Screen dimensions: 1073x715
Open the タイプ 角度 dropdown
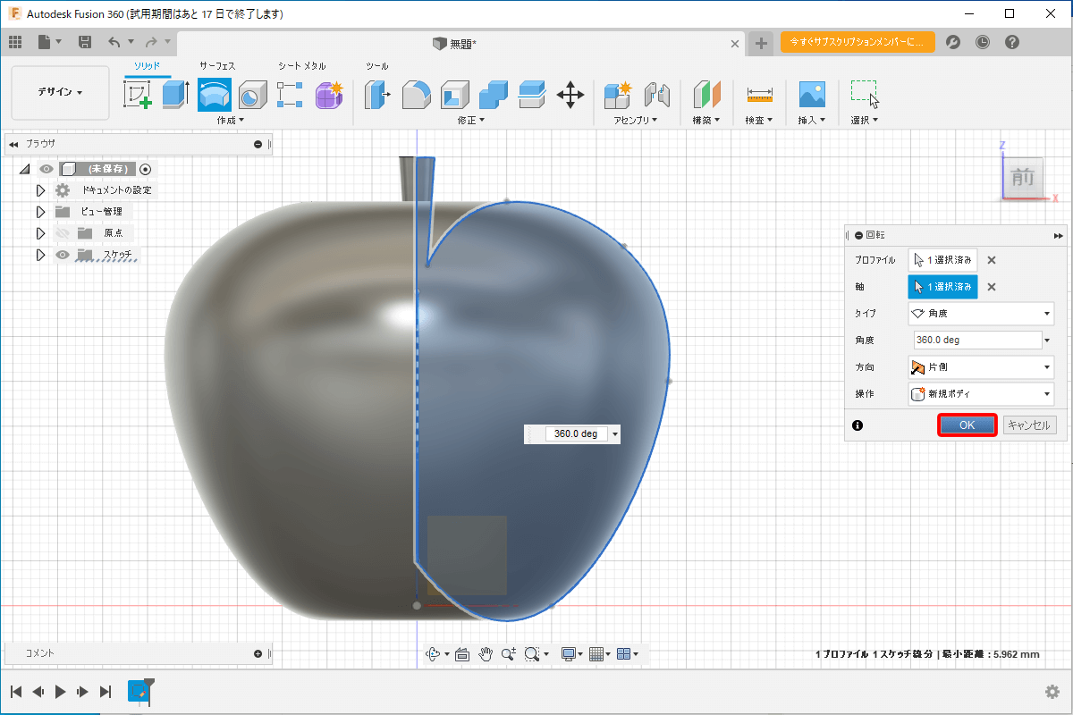click(981, 314)
